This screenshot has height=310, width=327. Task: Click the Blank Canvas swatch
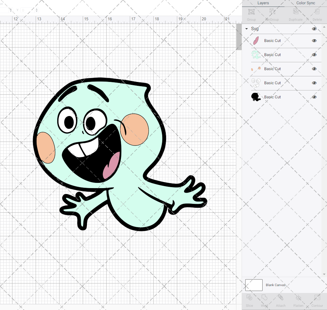pyautogui.click(x=254, y=285)
